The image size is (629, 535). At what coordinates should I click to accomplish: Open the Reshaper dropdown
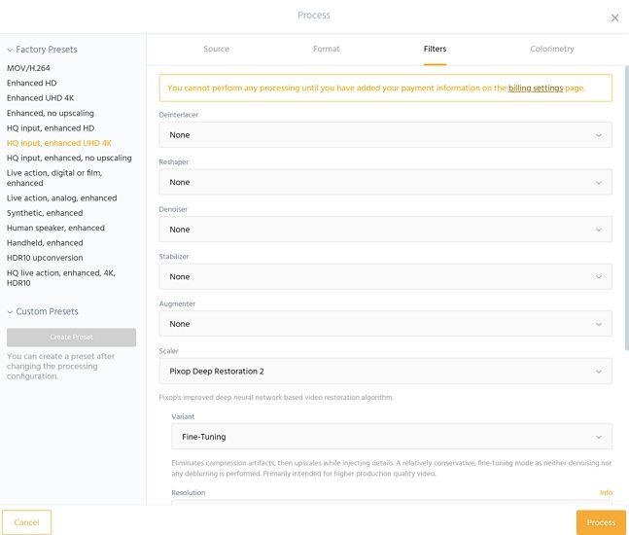coord(385,182)
